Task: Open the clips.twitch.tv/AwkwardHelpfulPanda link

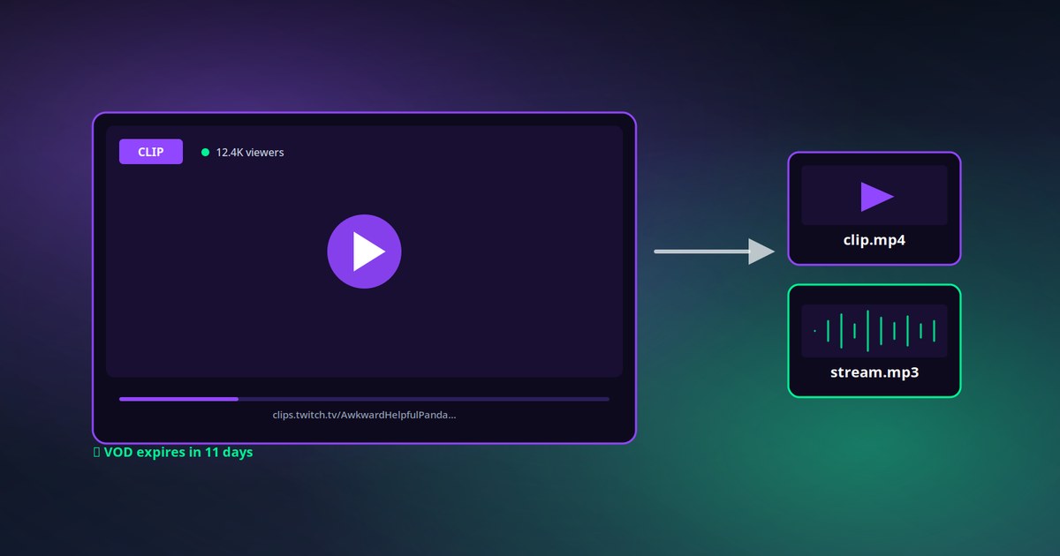Action: pyautogui.click(x=364, y=414)
